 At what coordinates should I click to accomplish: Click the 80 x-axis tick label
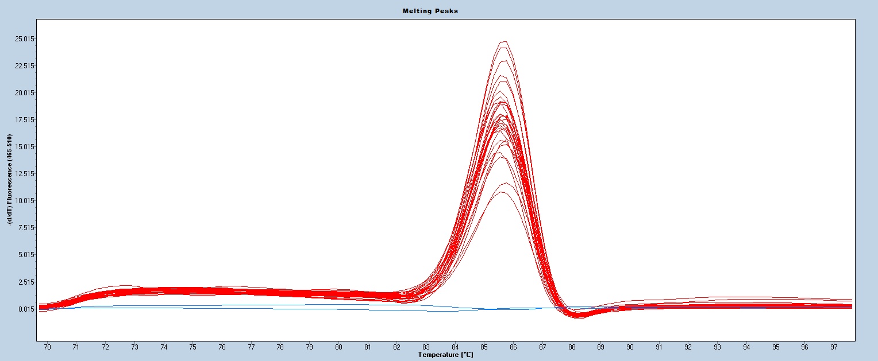tap(338, 347)
